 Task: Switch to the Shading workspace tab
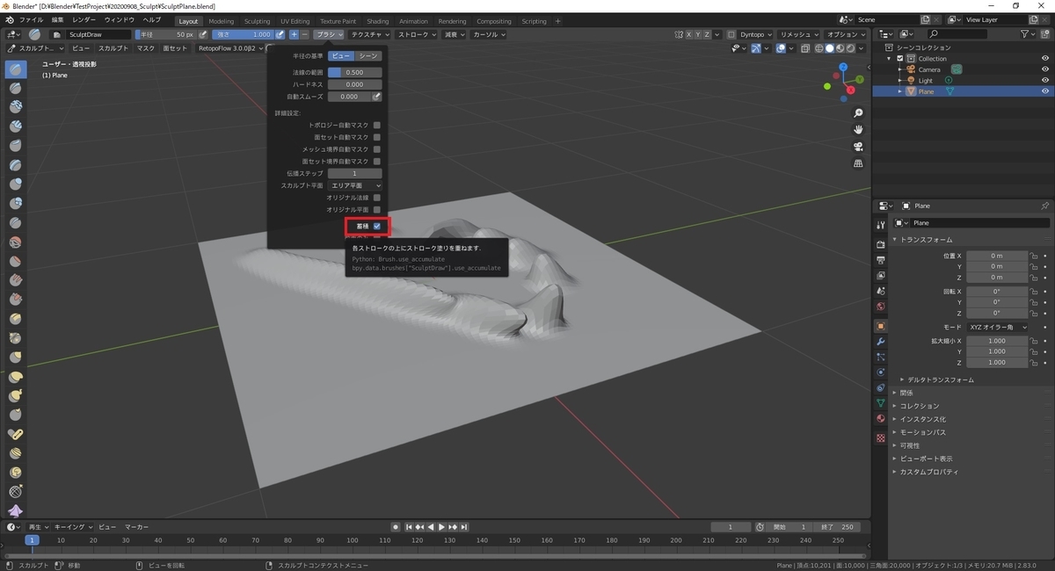(x=378, y=21)
